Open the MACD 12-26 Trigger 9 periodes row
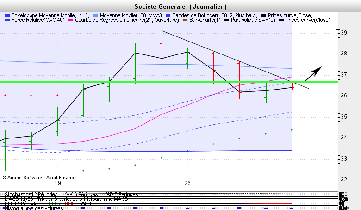The image size is (361, 210). coord(66,199)
